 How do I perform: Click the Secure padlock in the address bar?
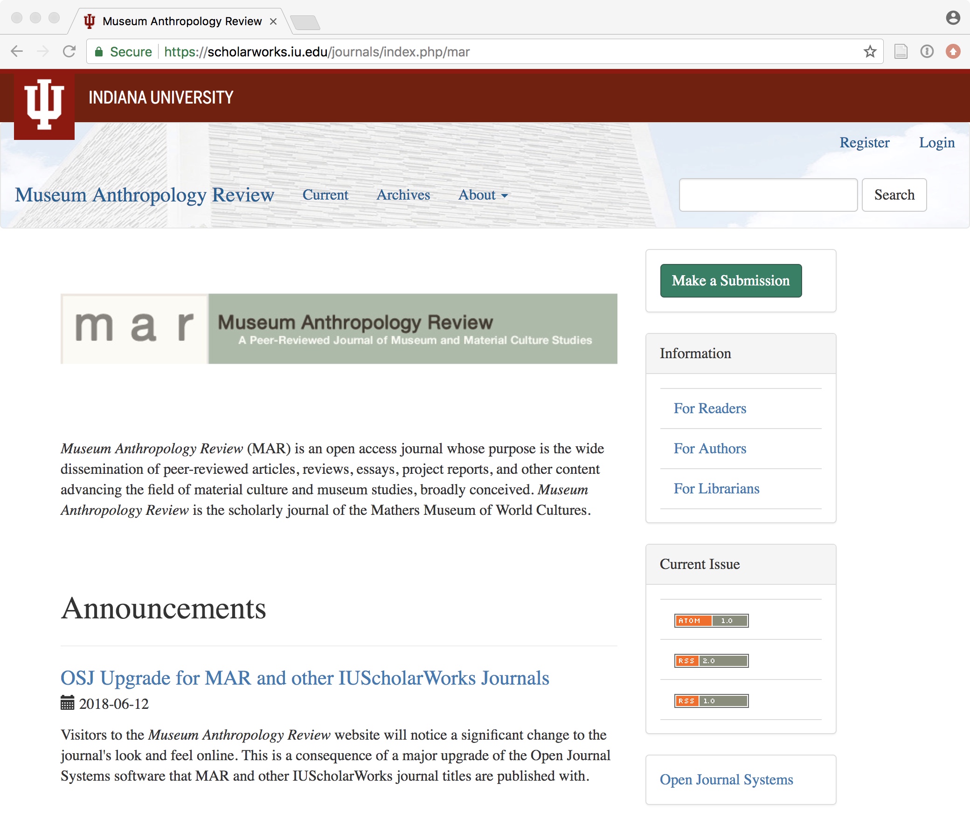tap(99, 52)
